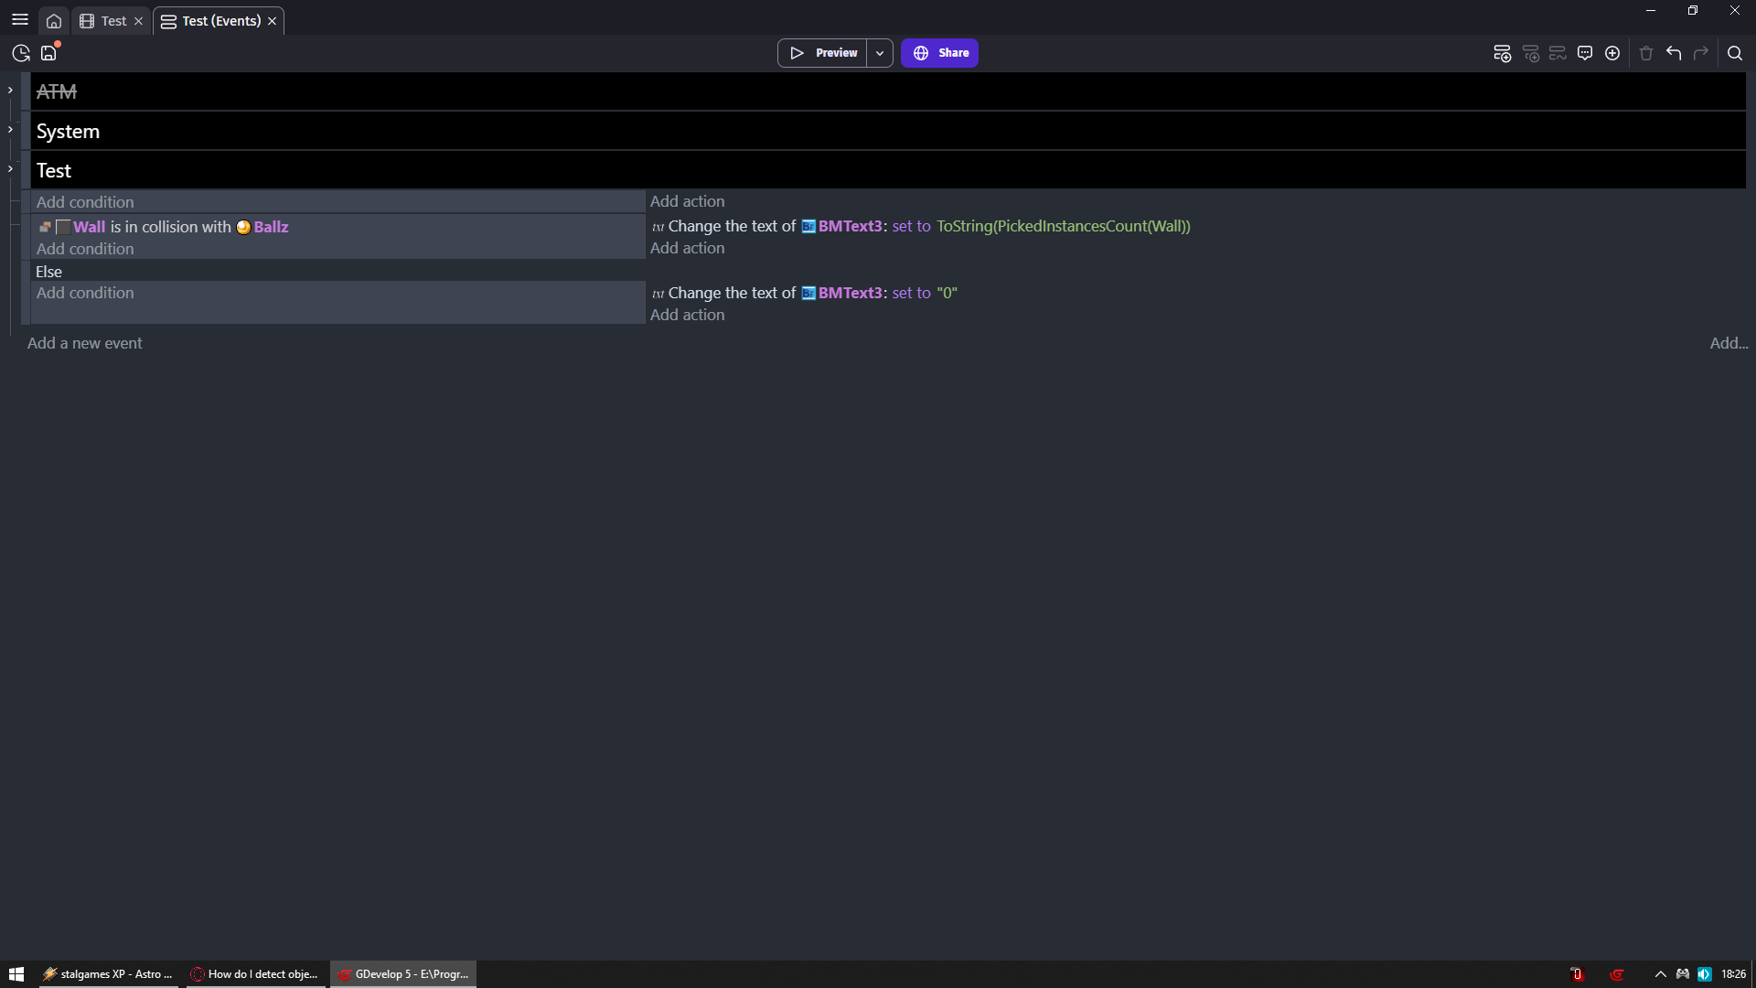Click Add action under the Else event
1756x988 pixels.
point(687,315)
